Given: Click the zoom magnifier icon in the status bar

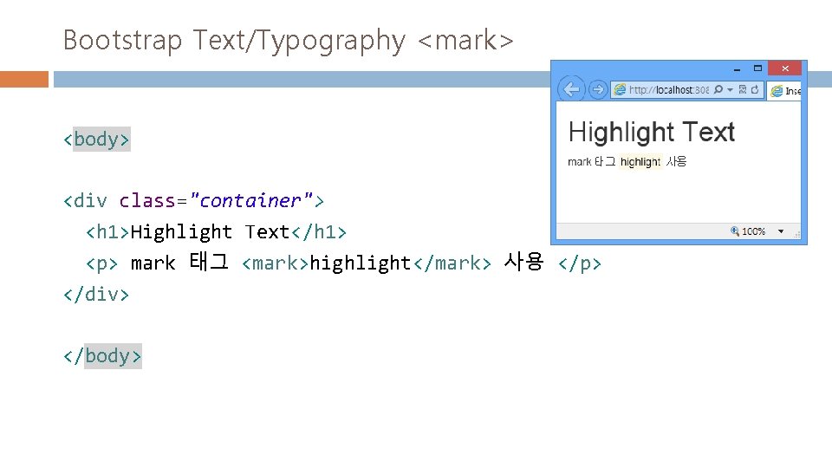Looking at the screenshot, I should tap(735, 231).
